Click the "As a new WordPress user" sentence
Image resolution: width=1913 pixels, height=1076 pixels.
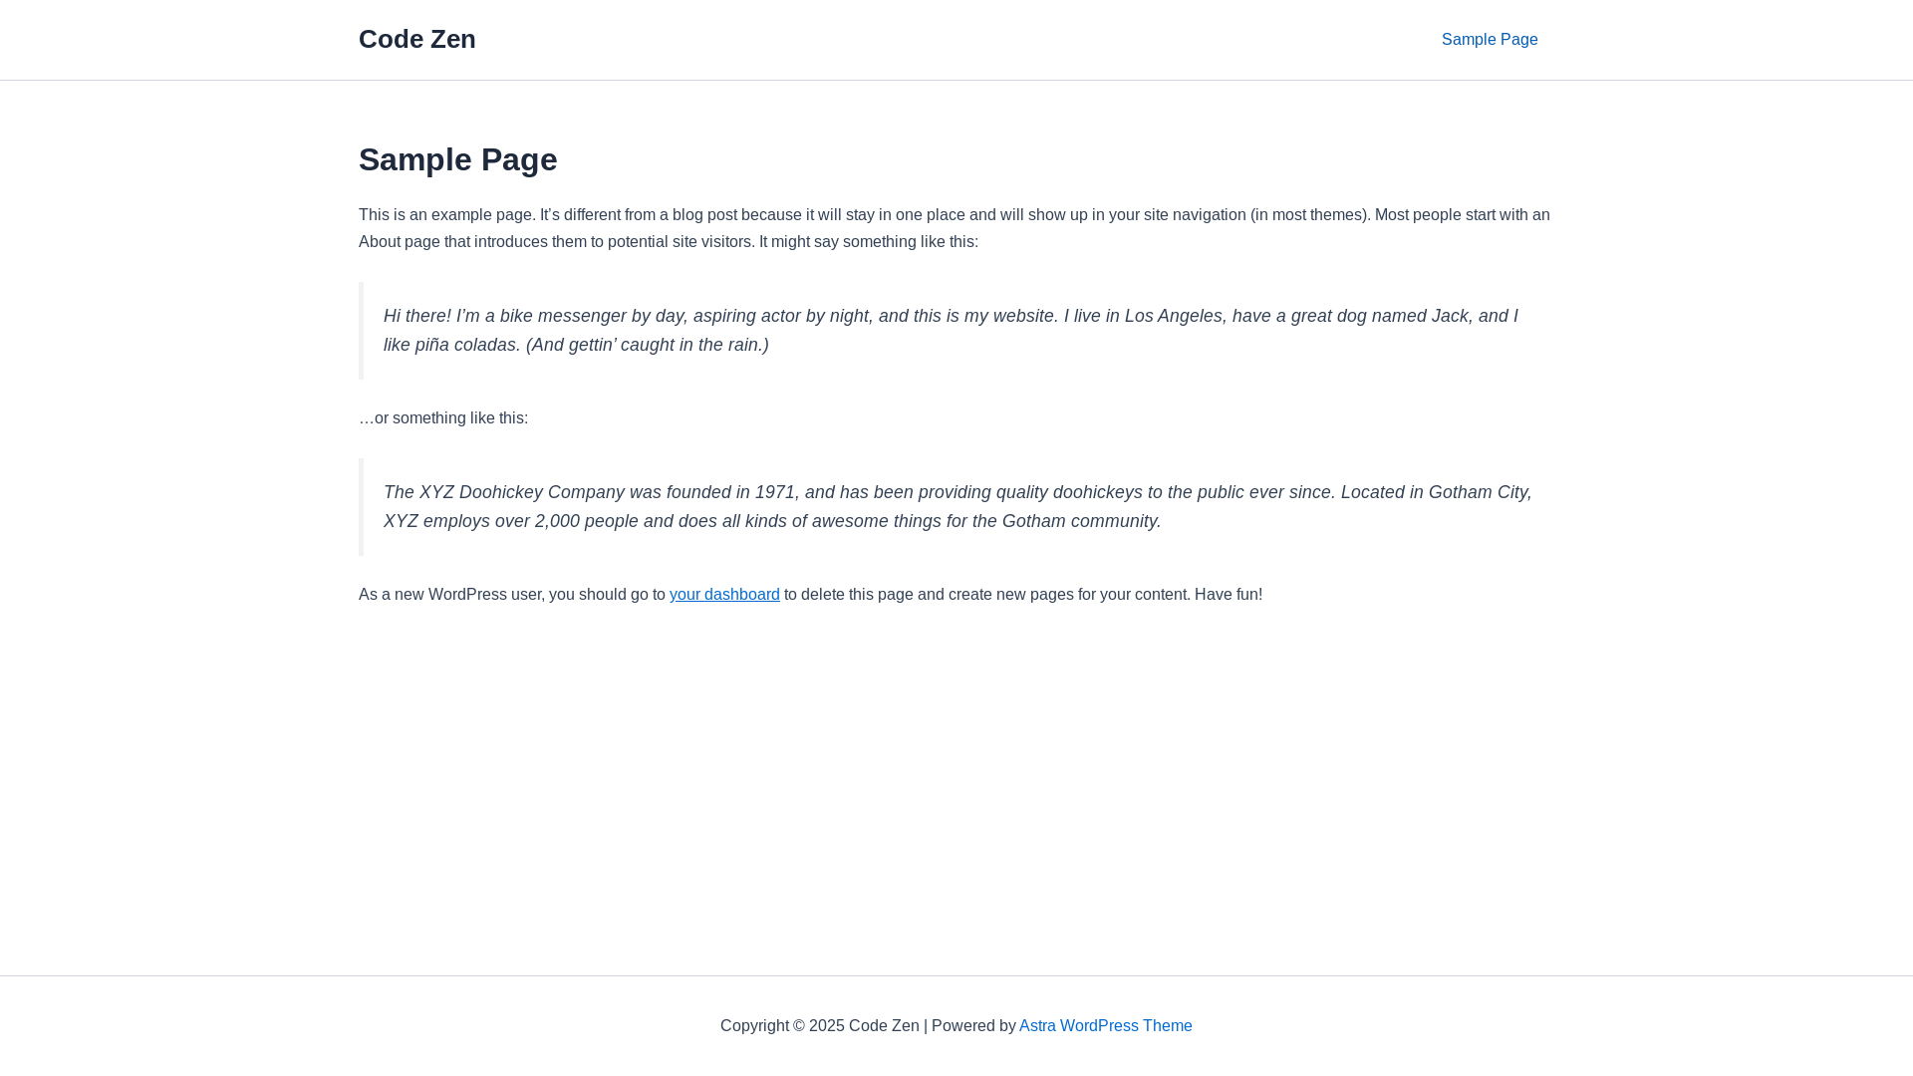(x=810, y=595)
